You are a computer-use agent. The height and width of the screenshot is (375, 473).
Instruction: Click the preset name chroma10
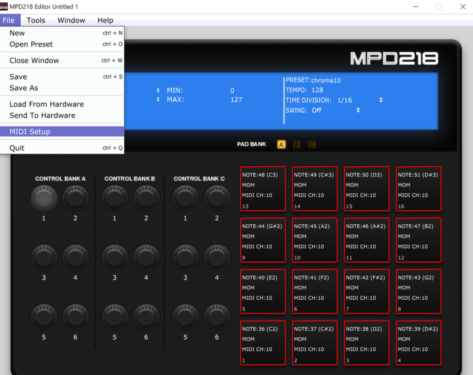tap(326, 80)
